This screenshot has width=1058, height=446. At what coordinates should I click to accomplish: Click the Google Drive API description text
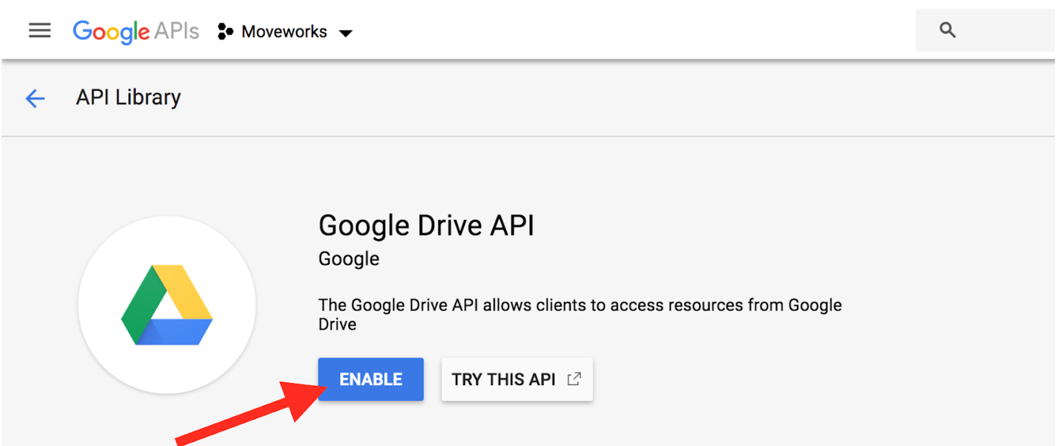(580, 314)
